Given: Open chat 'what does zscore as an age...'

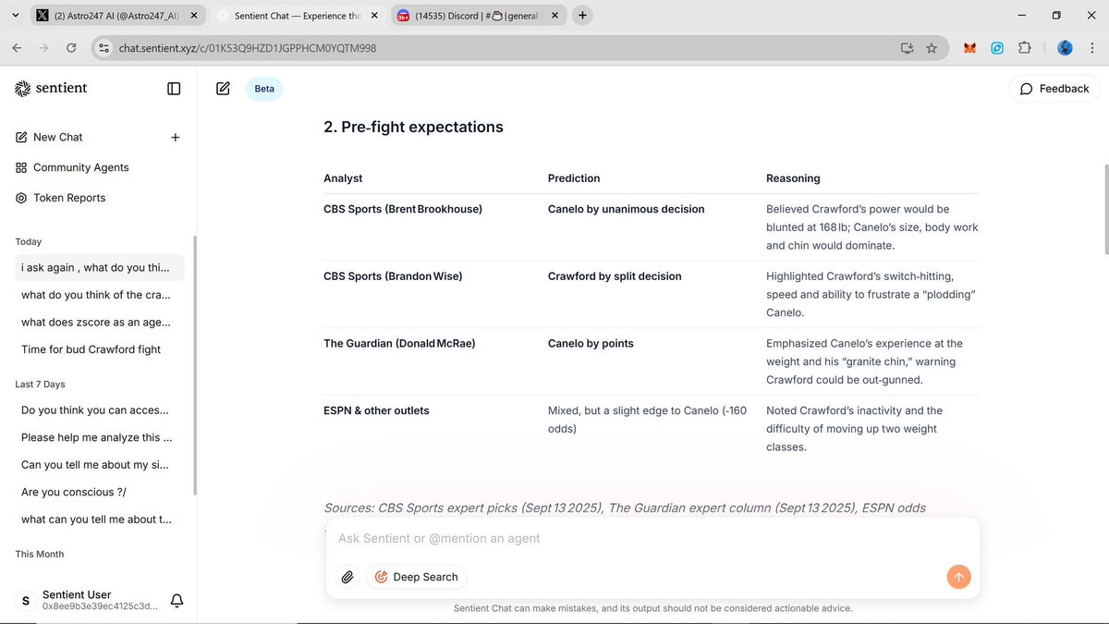Looking at the screenshot, I should click(100, 323).
